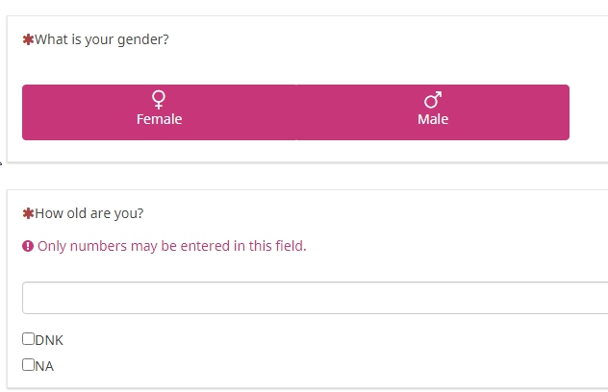Click the small mark at left page edge

(2, 174)
